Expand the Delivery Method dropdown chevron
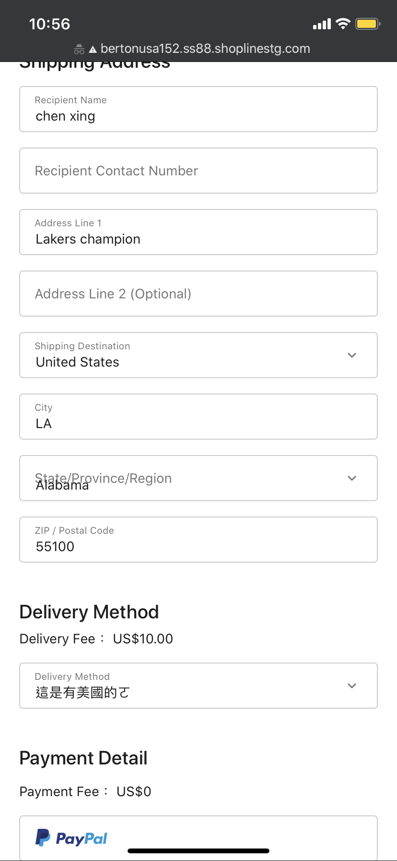The width and height of the screenshot is (397, 861). (x=352, y=686)
